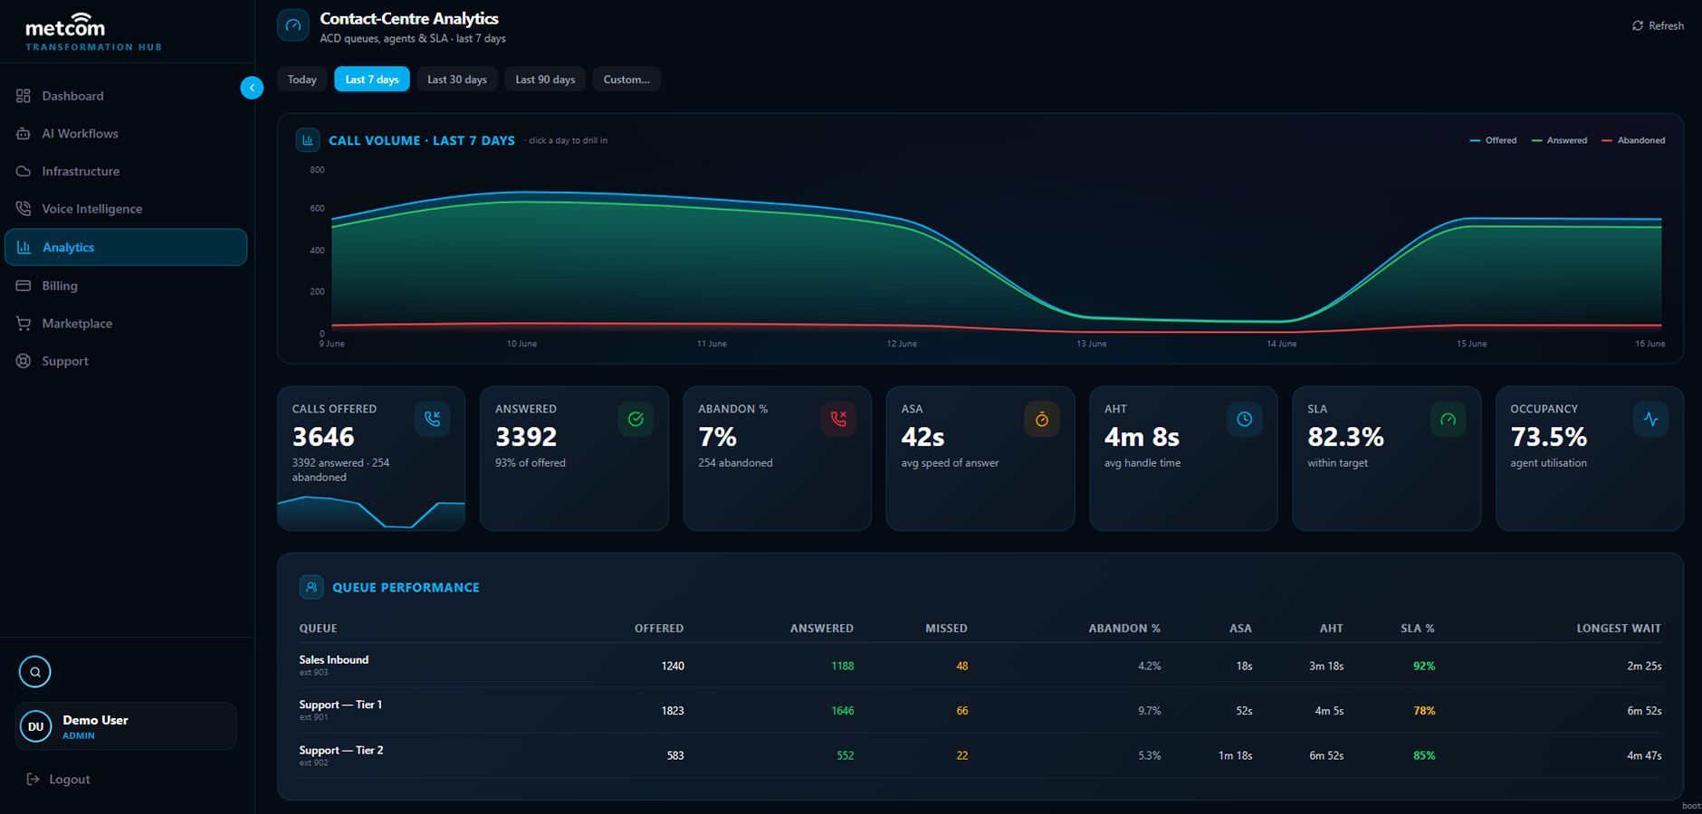This screenshot has height=814, width=1702.
Task: Click the chart icon next to Call Volume heading
Action: tap(308, 140)
